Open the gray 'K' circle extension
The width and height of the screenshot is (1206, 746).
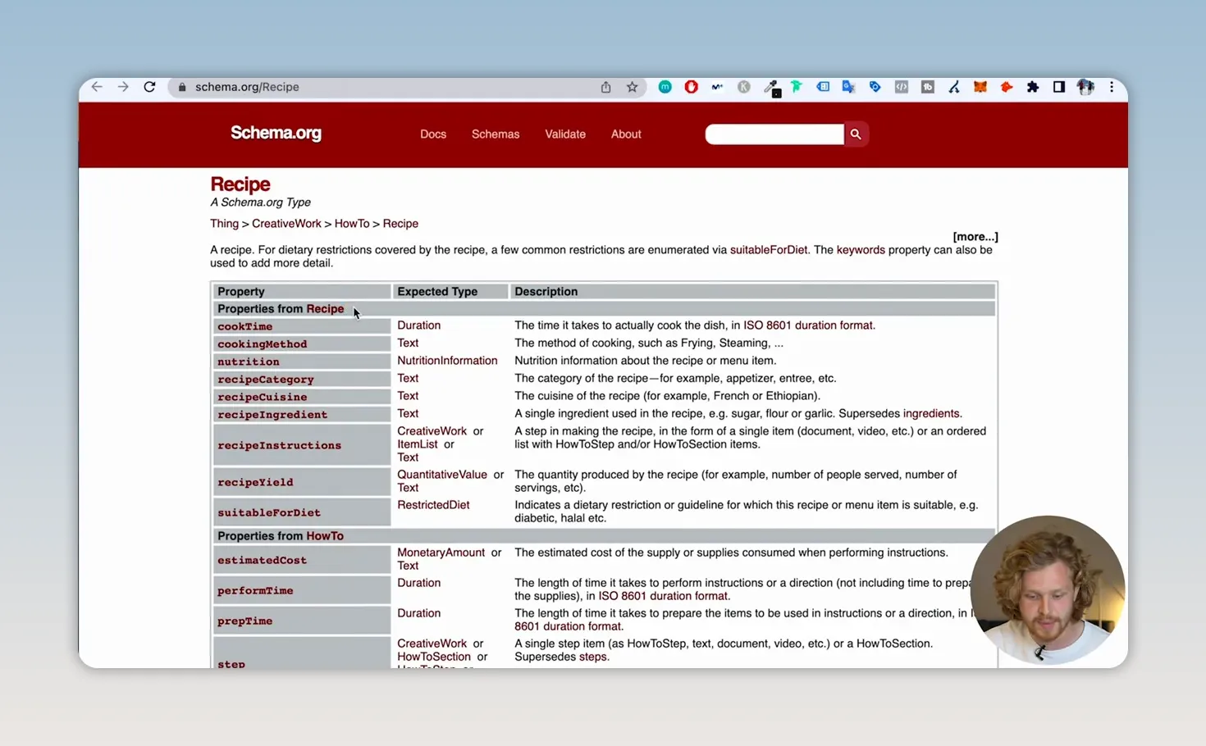(x=744, y=87)
